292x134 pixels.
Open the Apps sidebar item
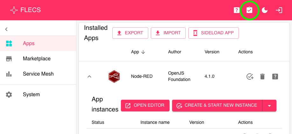pyautogui.click(x=29, y=44)
